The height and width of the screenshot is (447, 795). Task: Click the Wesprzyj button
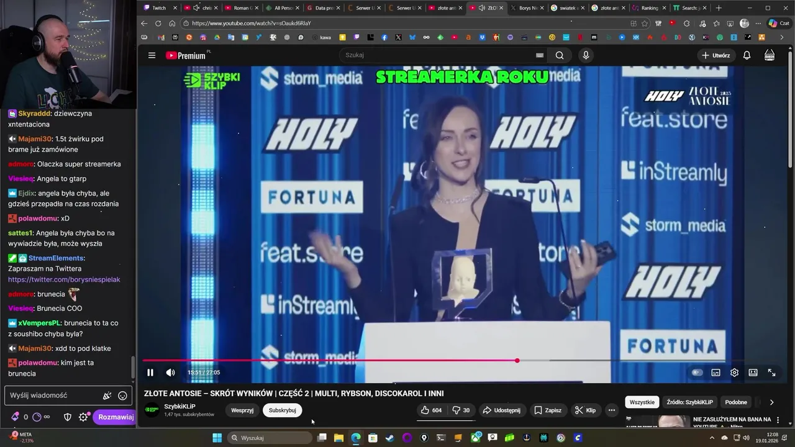[x=242, y=410]
